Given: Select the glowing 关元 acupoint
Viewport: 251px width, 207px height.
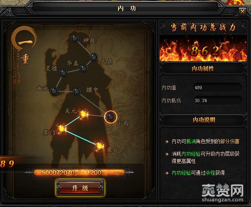Looking at the screenshot, I should point(84,114).
